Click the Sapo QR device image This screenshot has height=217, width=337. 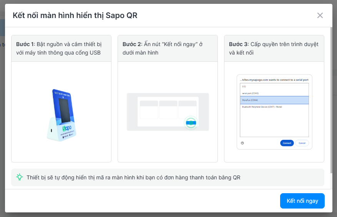click(x=61, y=115)
